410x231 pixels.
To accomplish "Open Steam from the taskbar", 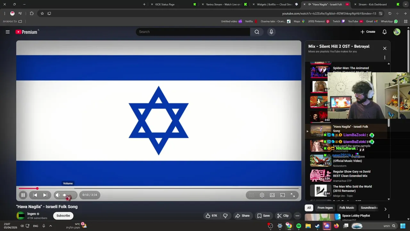I will pos(317,226).
